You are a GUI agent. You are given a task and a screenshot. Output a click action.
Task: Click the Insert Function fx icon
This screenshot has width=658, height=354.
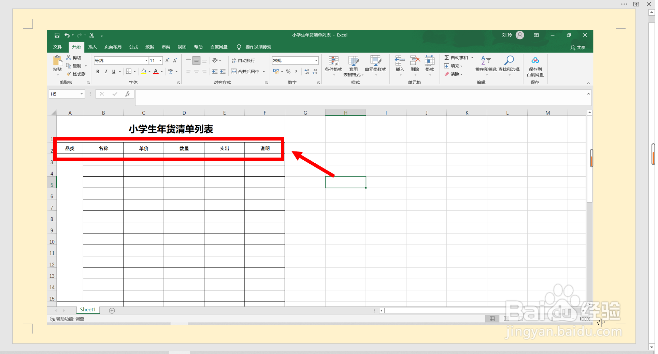pyautogui.click(x=127, y=94)
